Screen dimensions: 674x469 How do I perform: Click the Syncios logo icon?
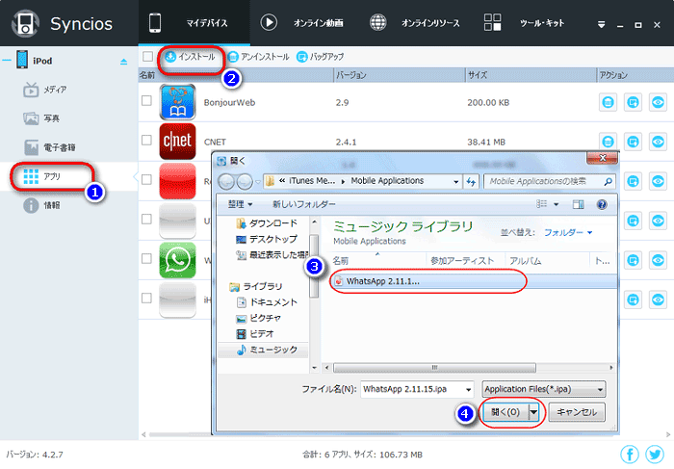[25, 23]
